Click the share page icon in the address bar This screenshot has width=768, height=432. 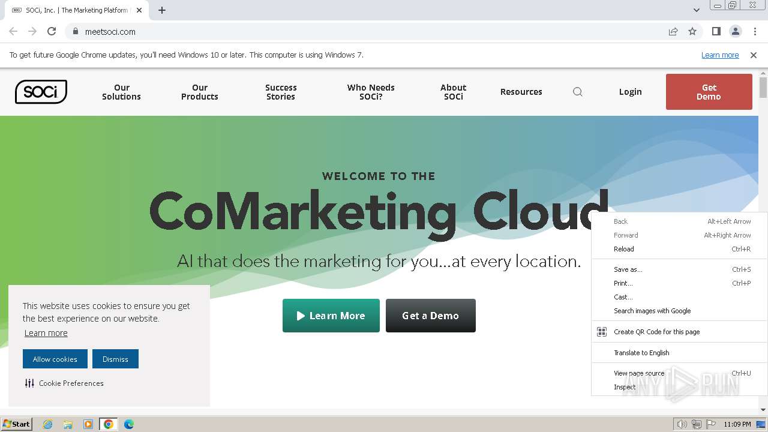(x=673, y=31)
